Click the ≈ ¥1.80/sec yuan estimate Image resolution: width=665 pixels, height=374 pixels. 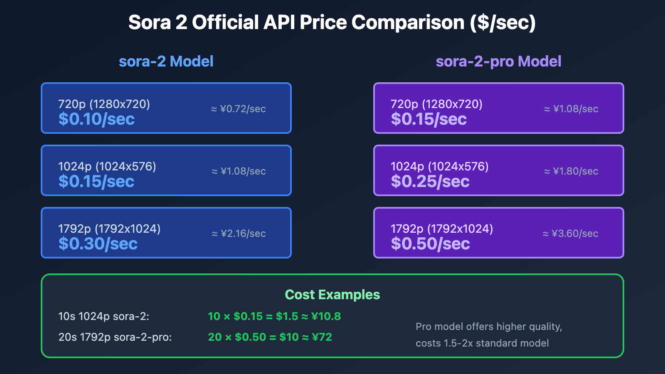[571, 171]
